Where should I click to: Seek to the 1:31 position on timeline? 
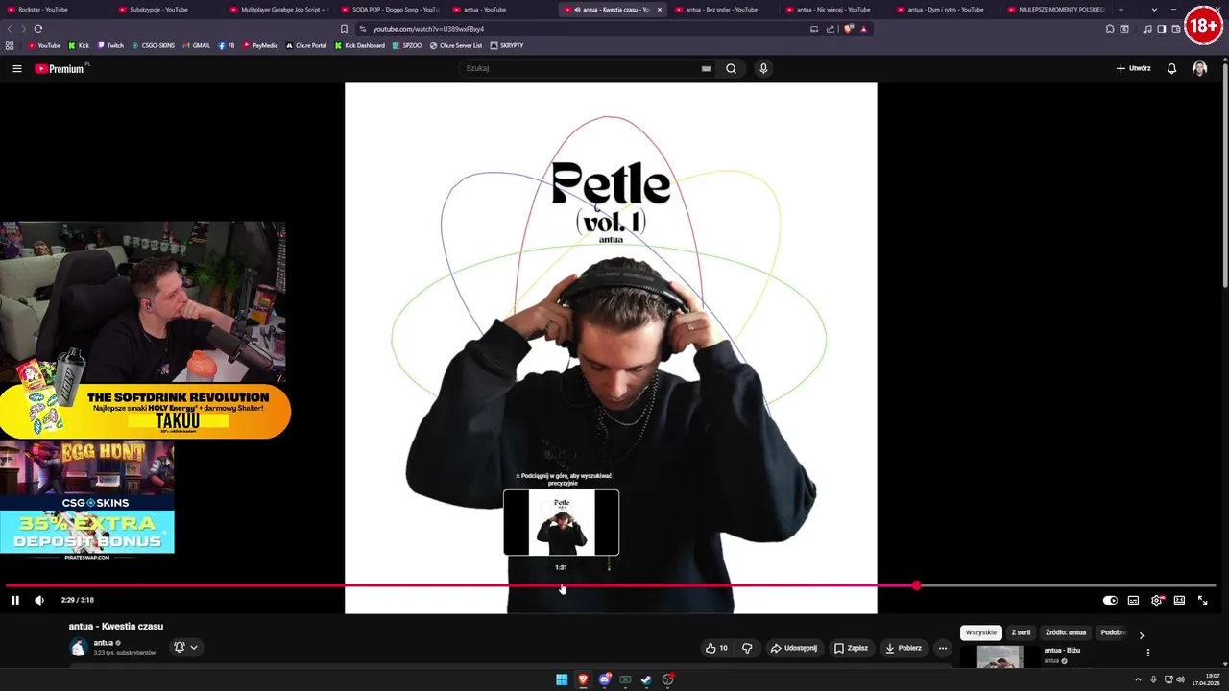coord(562,585)
